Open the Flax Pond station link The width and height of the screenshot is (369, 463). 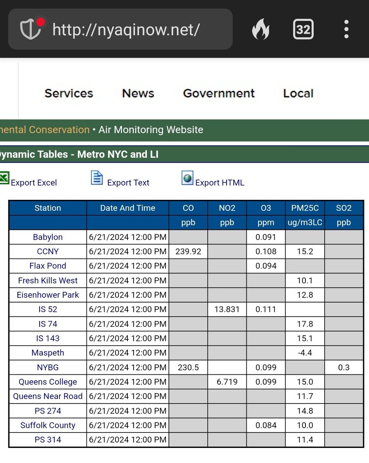click(48, 266)
